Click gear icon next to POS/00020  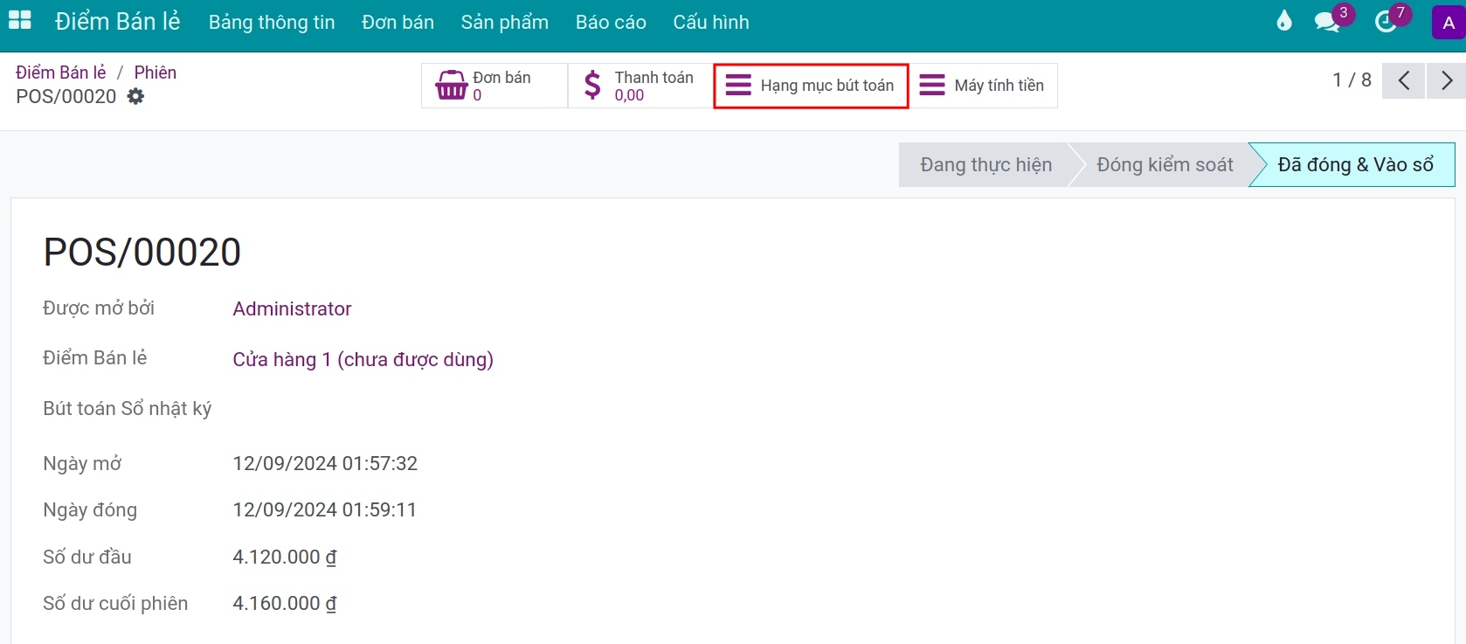point(135,97)
